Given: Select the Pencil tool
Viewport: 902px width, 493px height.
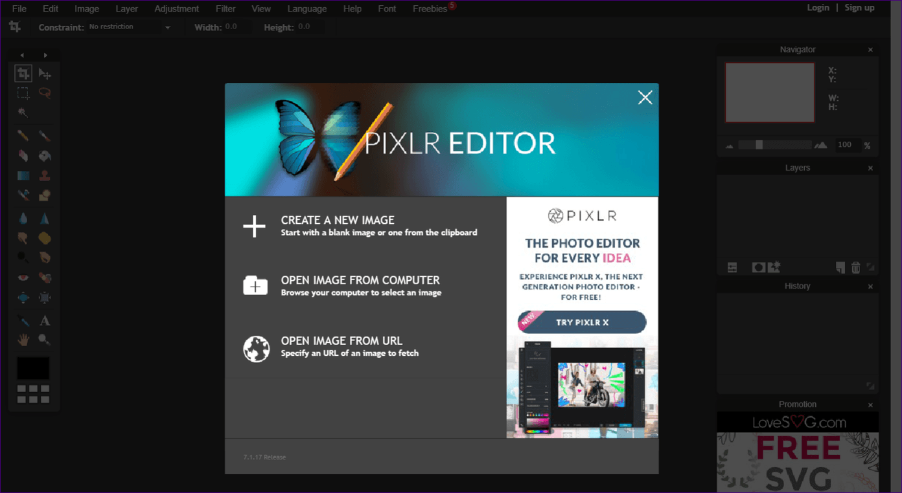Looking at the screenshot, I should click(23, 136).
